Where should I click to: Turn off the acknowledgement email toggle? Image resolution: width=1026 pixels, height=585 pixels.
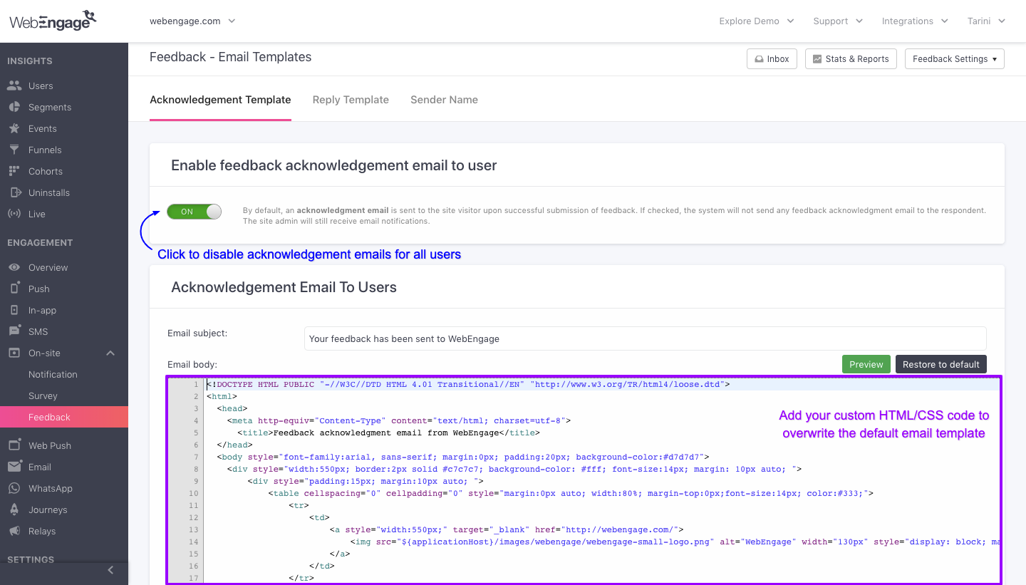(x=194, y=212)
